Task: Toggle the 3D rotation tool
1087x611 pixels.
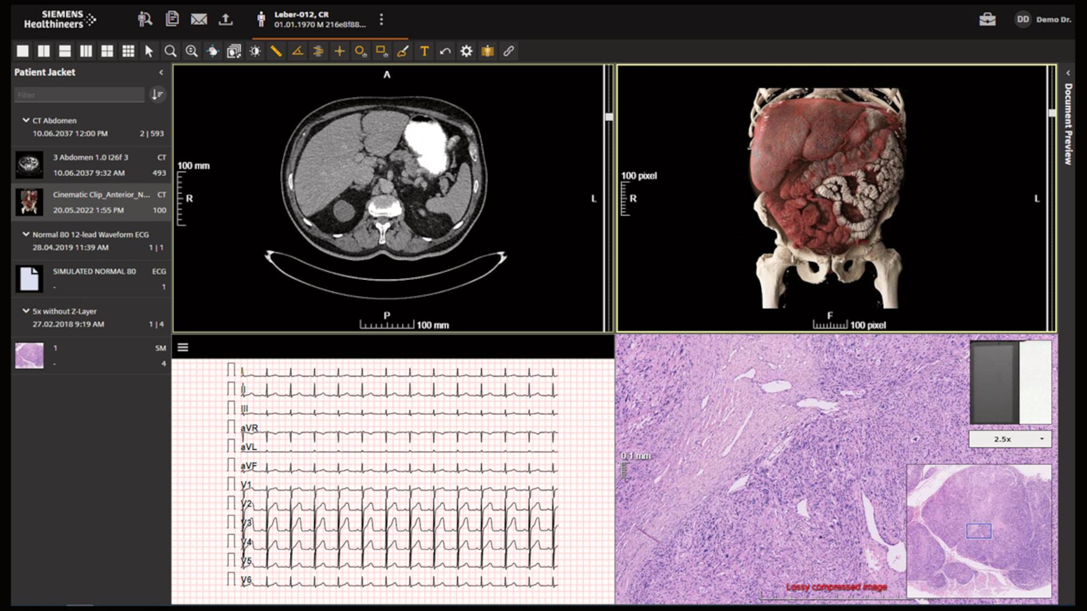Action: (x=212, y=51)
